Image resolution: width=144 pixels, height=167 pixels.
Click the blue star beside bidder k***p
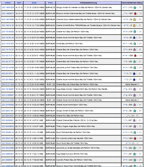click(x=134, y=38)
